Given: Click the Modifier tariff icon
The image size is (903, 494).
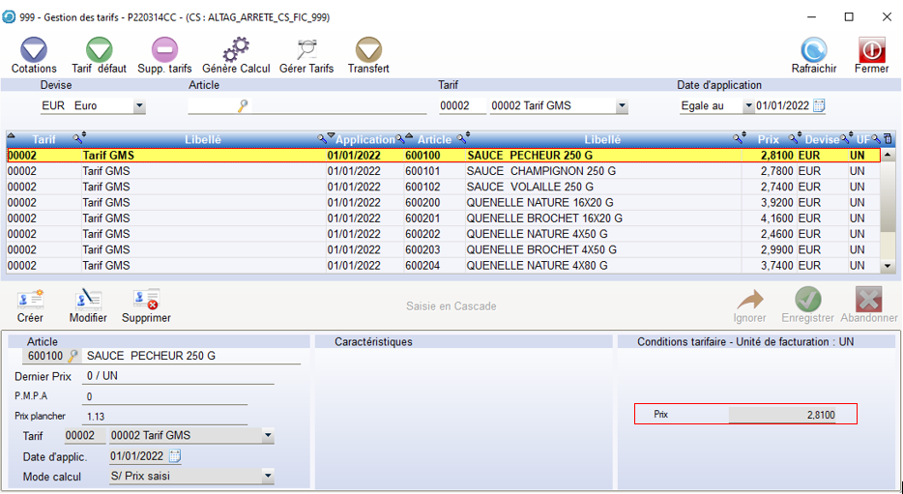Looking at the screenshot, I should pos(88,301).
